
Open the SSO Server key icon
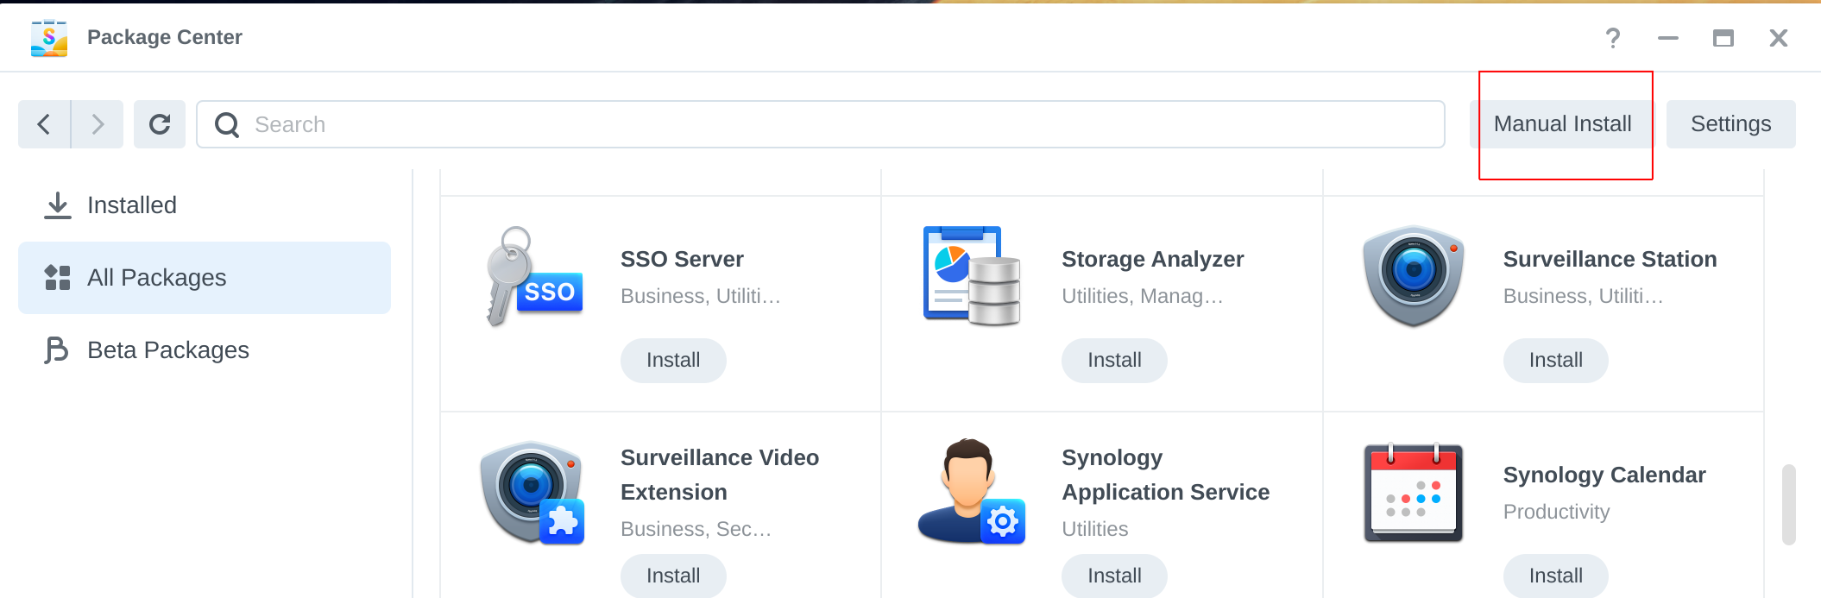534,277
